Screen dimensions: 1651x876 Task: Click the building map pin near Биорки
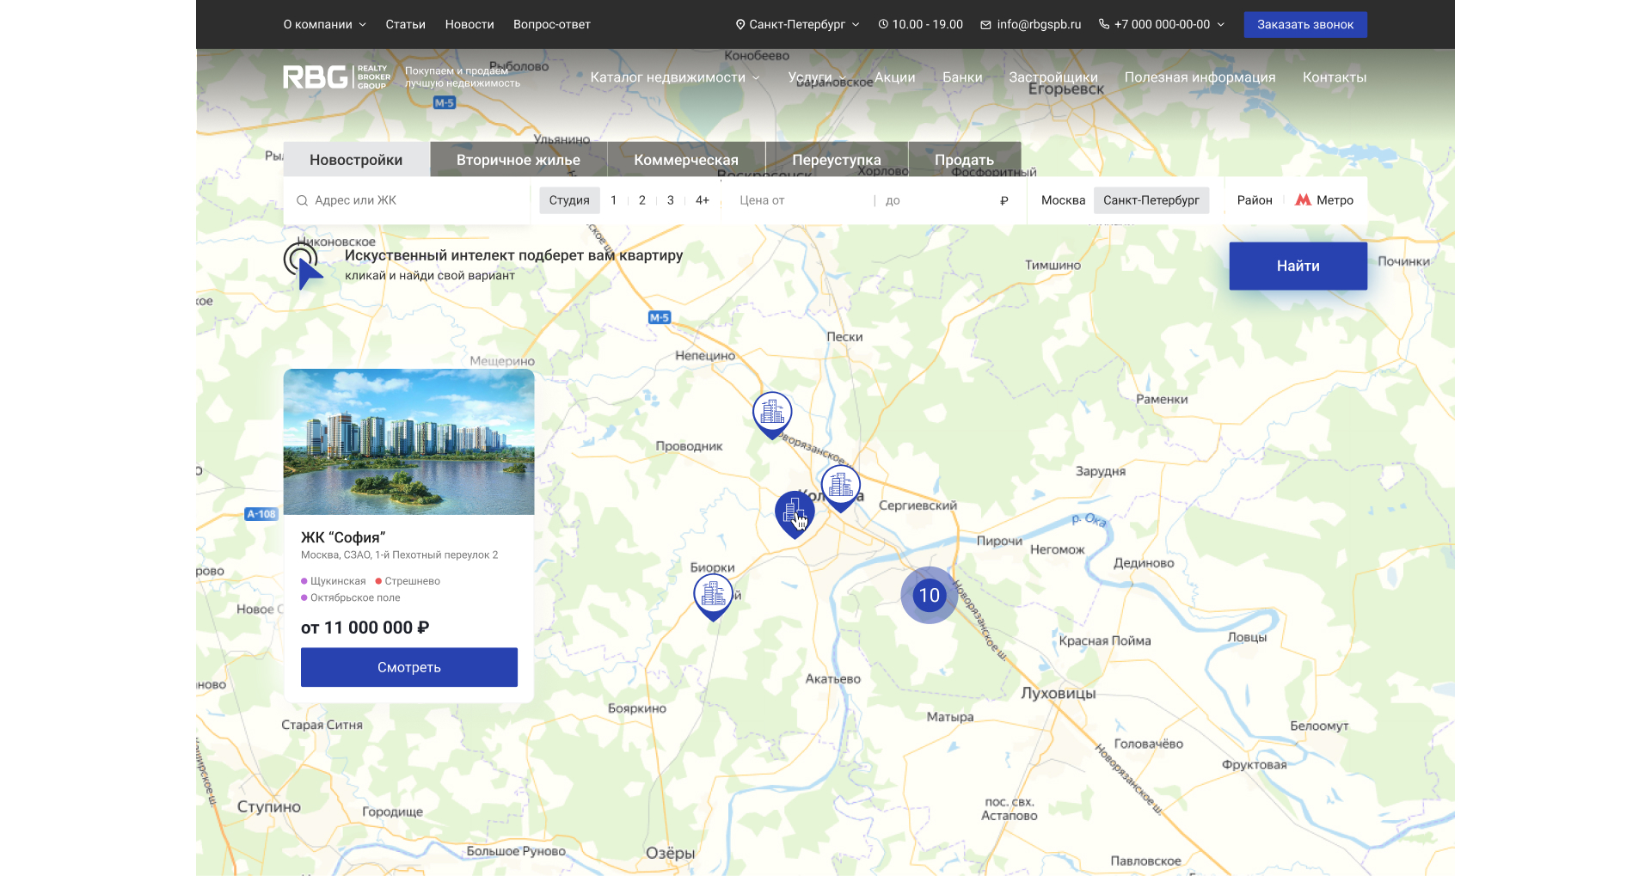coord(713,594)
